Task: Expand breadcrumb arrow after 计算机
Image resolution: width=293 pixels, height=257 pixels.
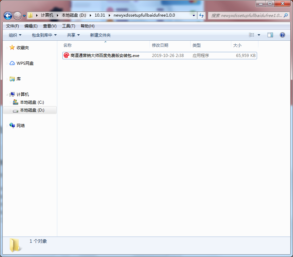Action: pos(58,15)
